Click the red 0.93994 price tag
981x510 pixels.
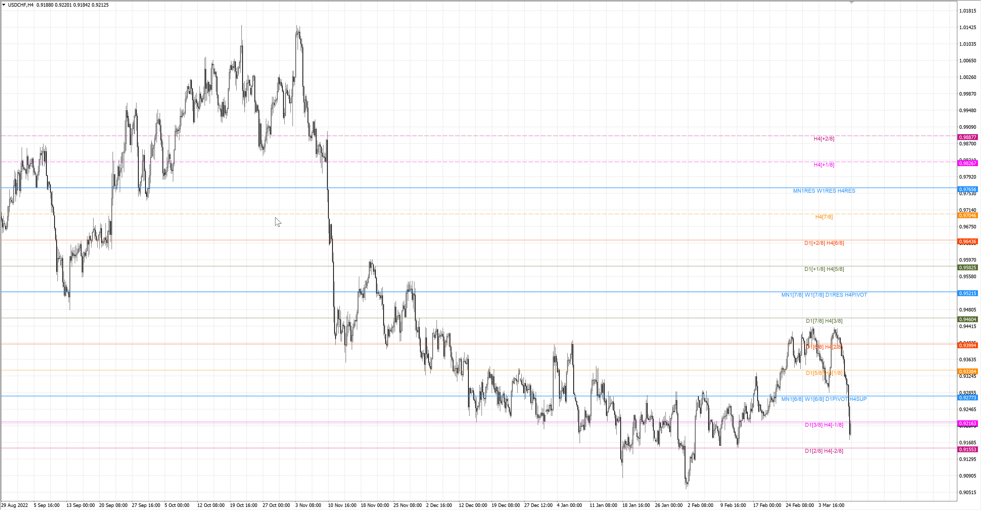pos(967,345)
